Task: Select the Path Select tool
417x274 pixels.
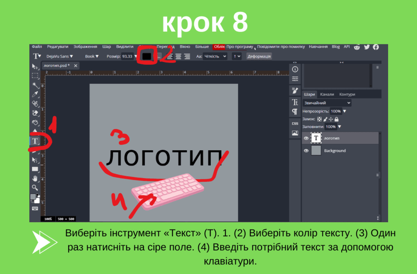Action: [35, 160]
